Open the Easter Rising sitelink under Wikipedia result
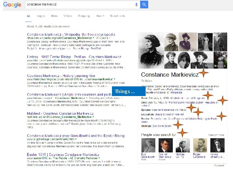This screenshot has width=233, height=174. pos(81,48)
